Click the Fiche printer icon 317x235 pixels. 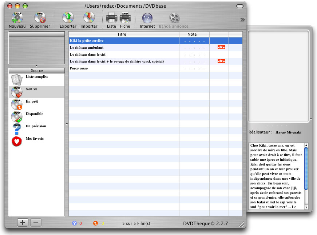(x=125, y=17)
